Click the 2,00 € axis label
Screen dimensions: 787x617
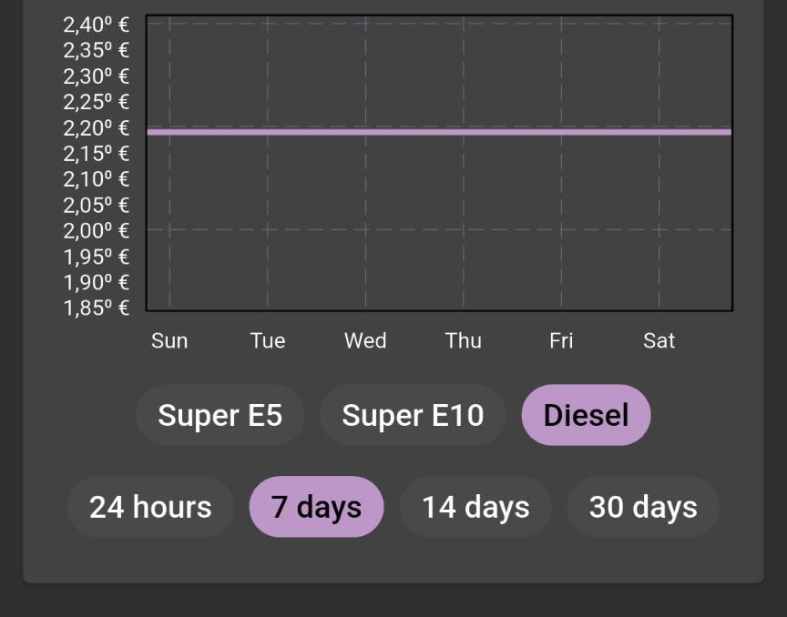coord(97,231)
